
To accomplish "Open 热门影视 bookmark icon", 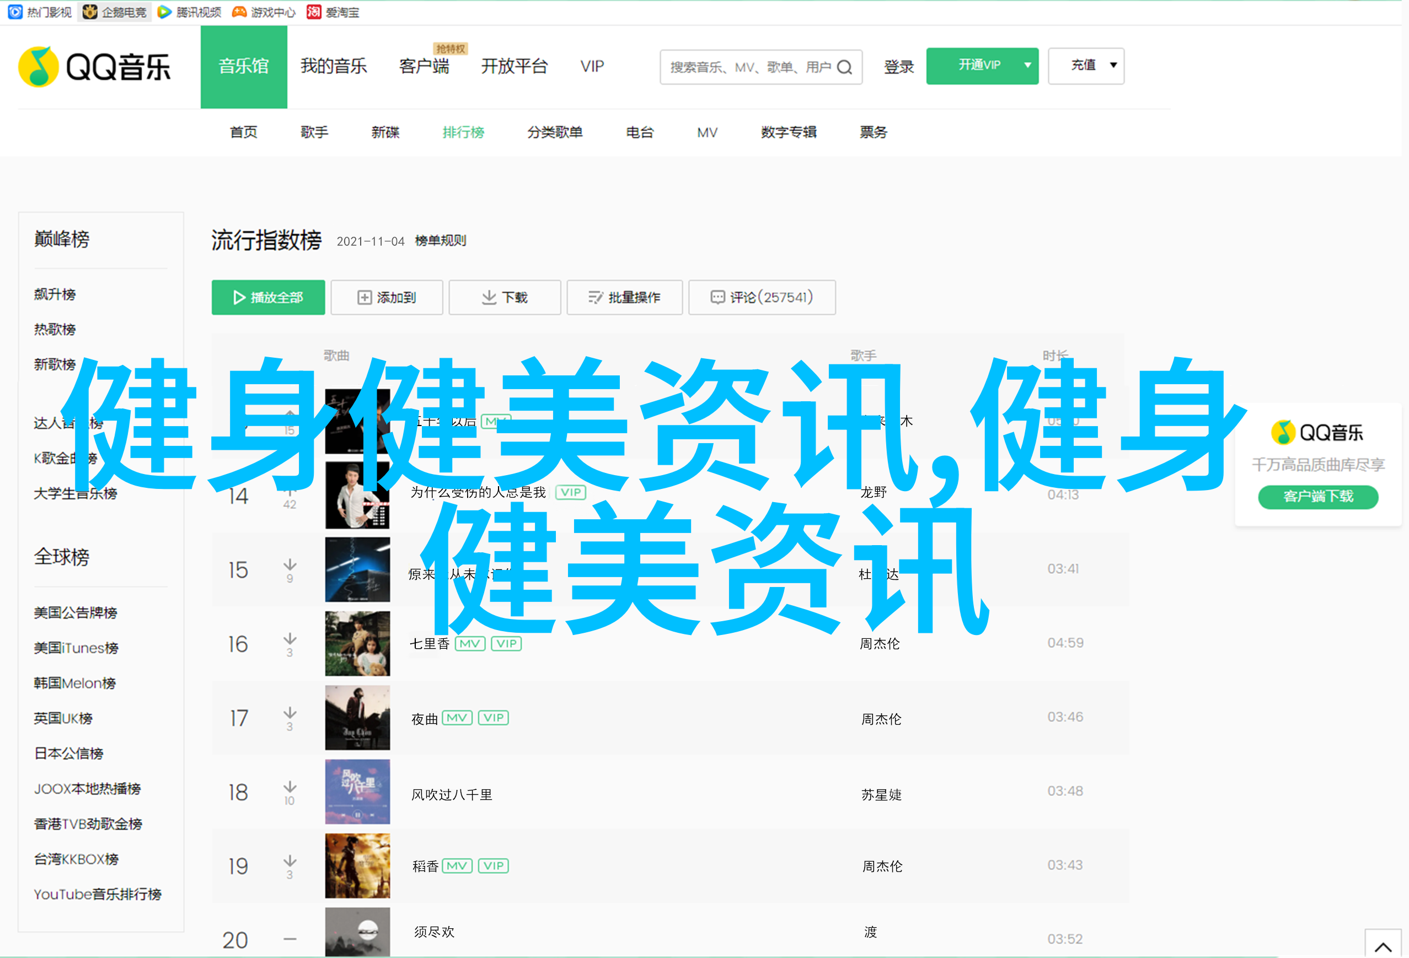I will (14, 12).
